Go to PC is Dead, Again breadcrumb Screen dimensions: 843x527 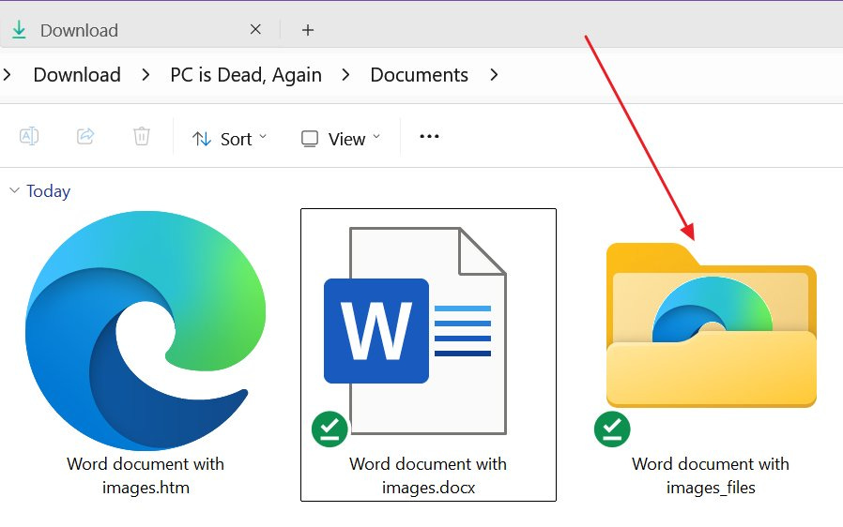(246, 75)
